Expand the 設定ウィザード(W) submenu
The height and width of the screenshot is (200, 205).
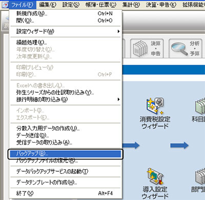click(65, 31)
